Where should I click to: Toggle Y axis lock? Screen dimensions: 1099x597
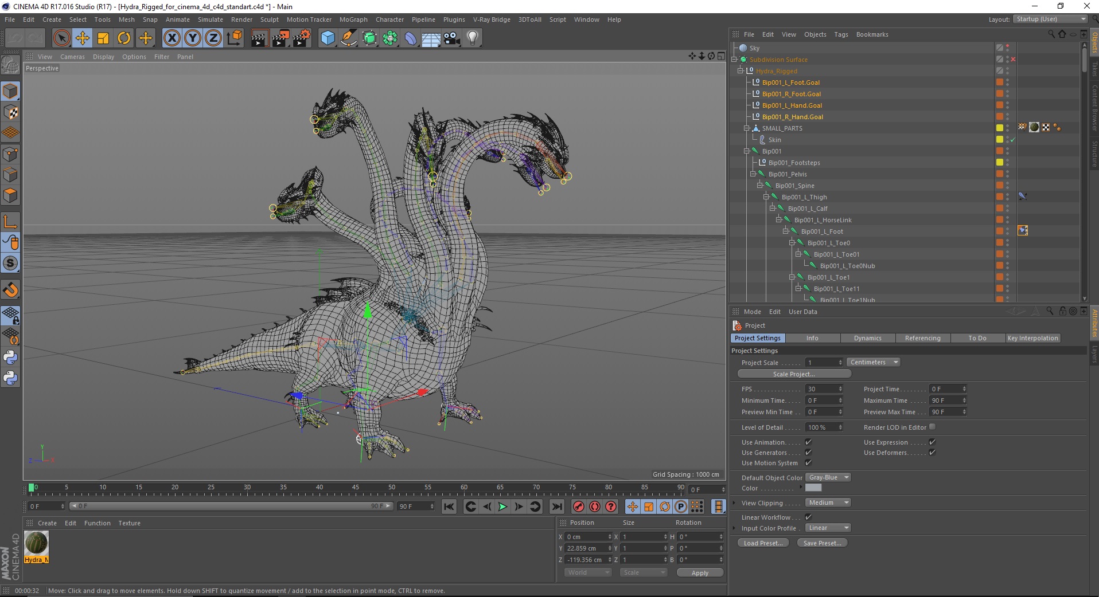click(x=193, y=38)
